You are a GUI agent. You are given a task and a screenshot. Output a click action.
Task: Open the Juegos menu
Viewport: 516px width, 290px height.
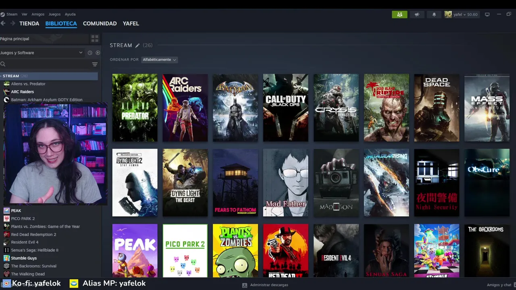click(54, 14)
